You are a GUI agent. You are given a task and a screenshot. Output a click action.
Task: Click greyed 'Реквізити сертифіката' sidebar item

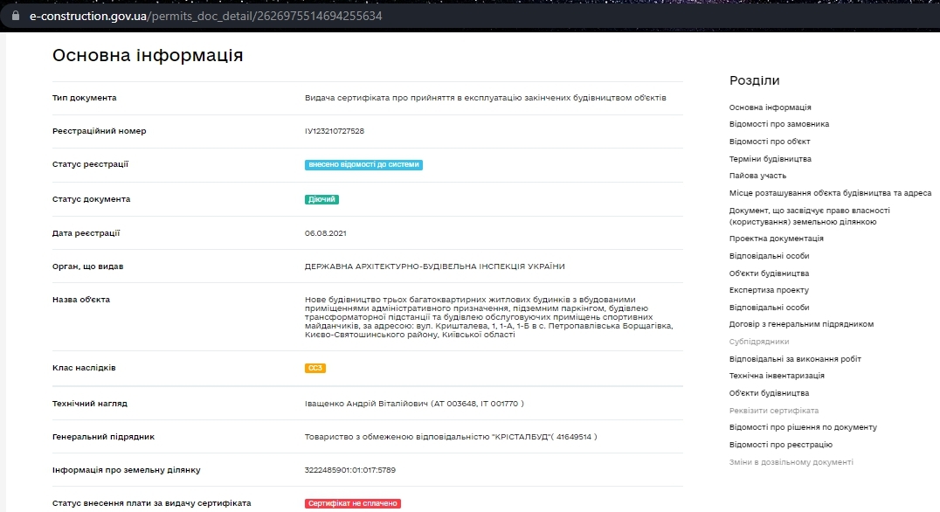pyautogui.click(x=773, y=411)
